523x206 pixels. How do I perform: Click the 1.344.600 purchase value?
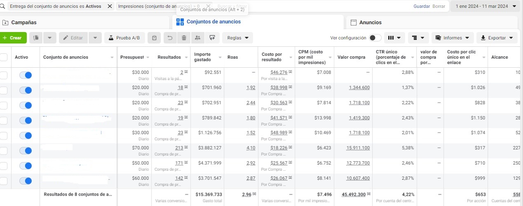click(x=359, y=88)
